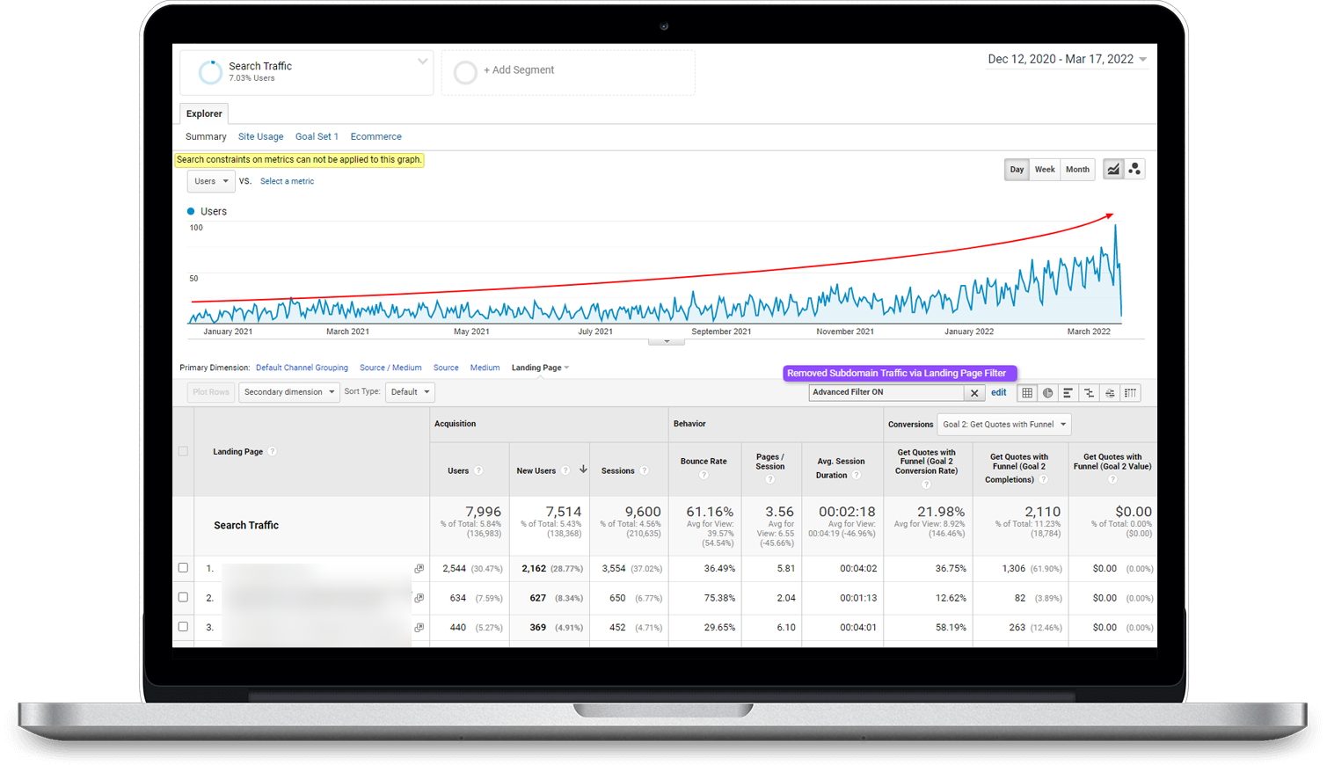Tick the checkbox for row 1
The image size is (1327, 765).
[x=183, y=568]
